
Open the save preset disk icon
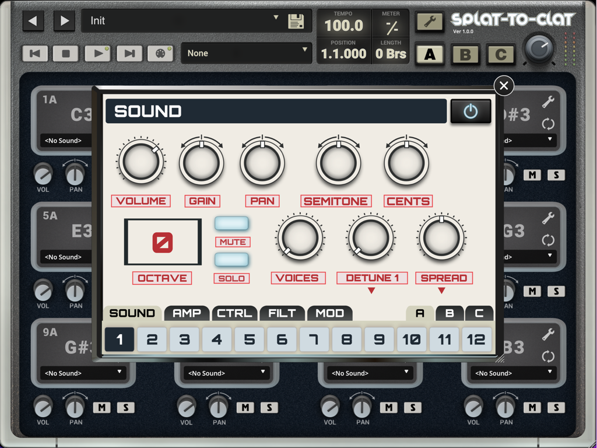tap(297, 20)
